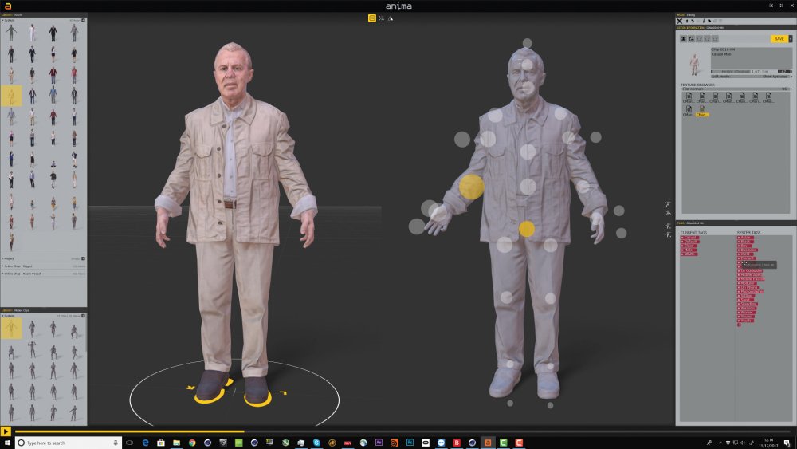Open File Explorer from the taskbar

(176, 443)
